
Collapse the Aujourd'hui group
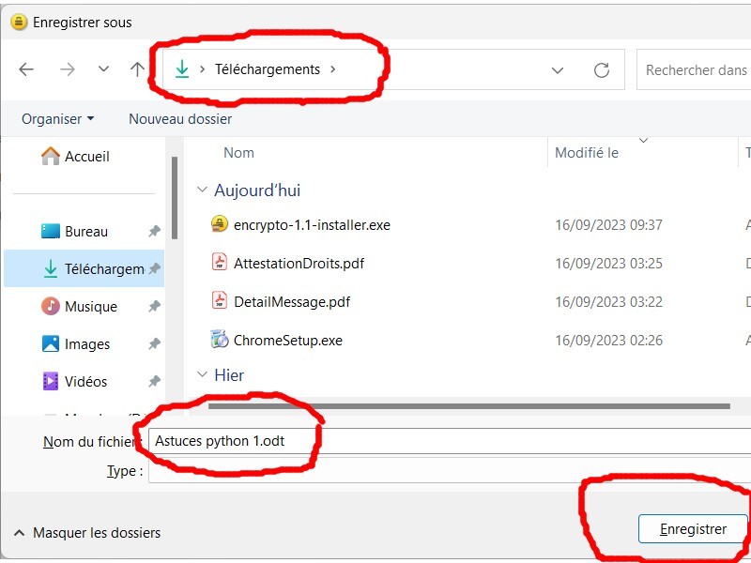click(x=202, y=190)
